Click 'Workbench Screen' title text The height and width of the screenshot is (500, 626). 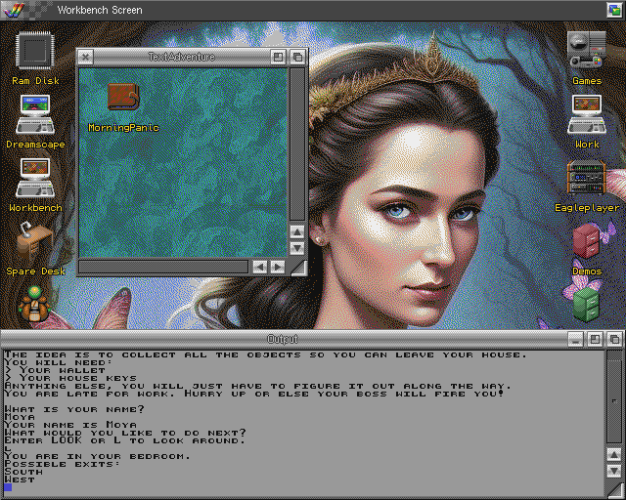[x=100, y=10]
